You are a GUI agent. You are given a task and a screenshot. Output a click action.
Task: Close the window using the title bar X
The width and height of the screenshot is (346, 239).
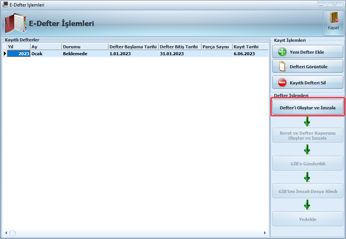(335, 4)
